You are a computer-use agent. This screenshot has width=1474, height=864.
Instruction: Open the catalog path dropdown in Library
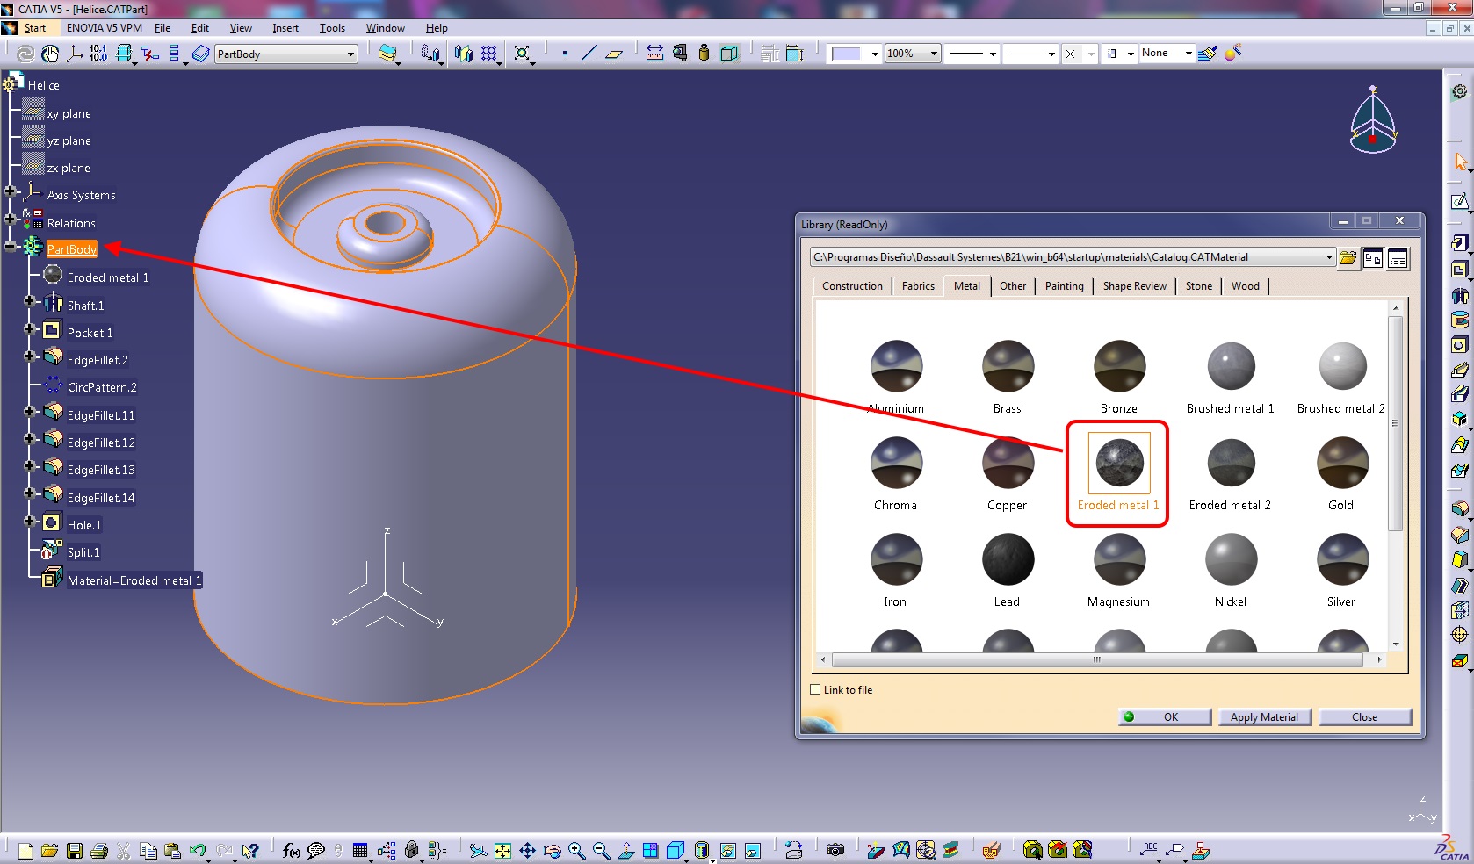(x=1329, y=257)
